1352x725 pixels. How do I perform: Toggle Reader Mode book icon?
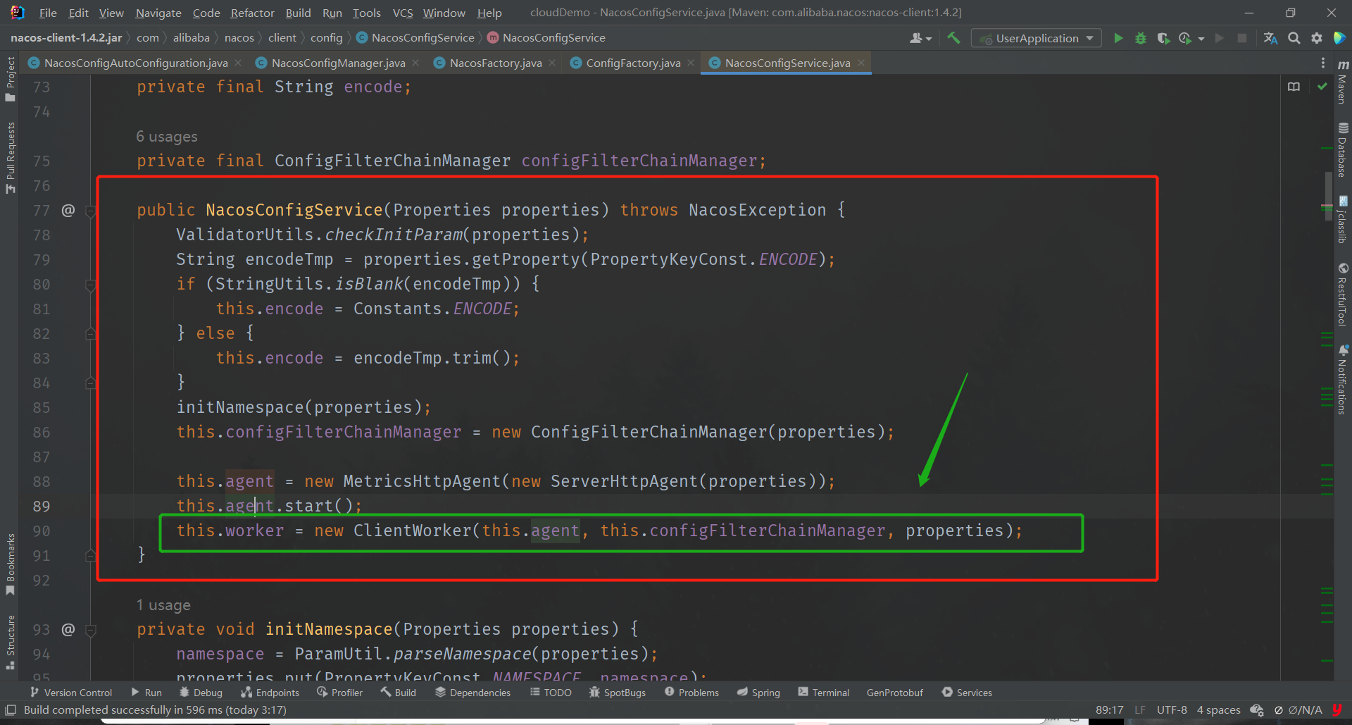coord(1294,87)
